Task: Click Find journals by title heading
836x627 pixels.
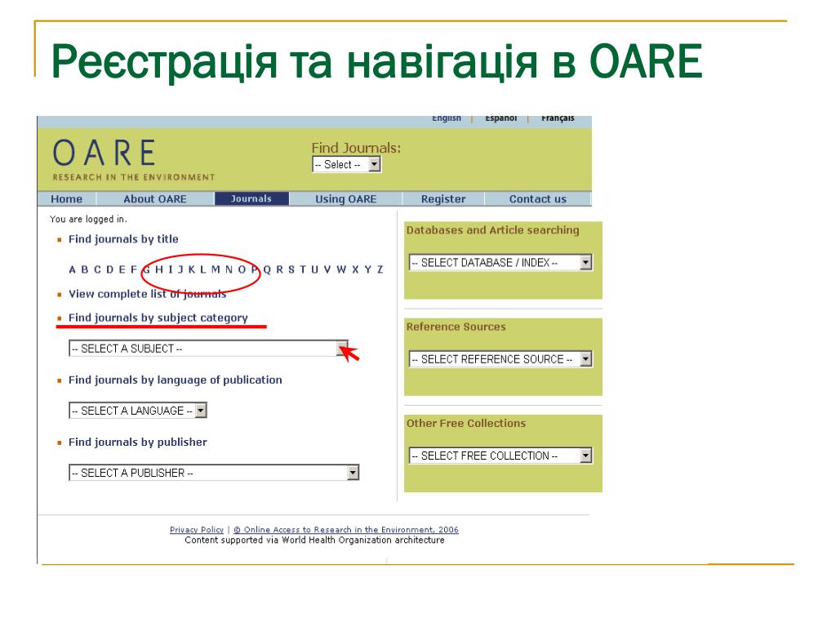Action: coord(123,239)
